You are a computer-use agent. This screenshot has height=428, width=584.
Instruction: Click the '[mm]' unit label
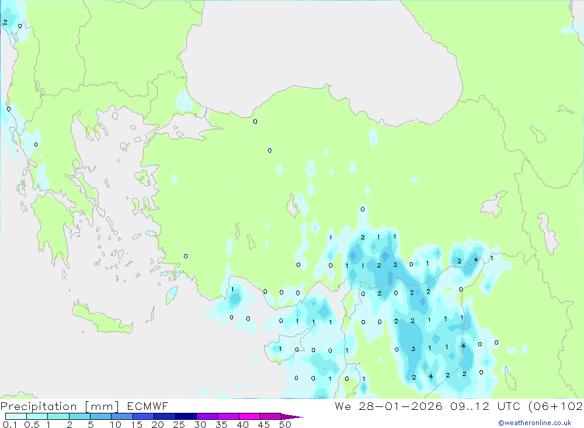pyautogui.click(x=102, y=406)
